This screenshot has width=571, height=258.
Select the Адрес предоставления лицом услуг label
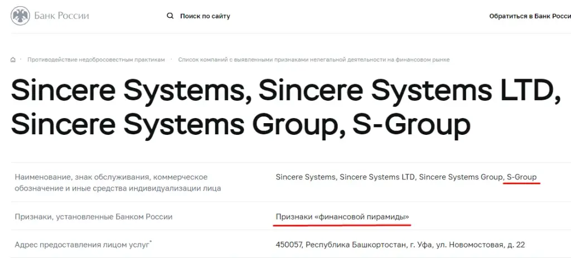tap(83, 245)
